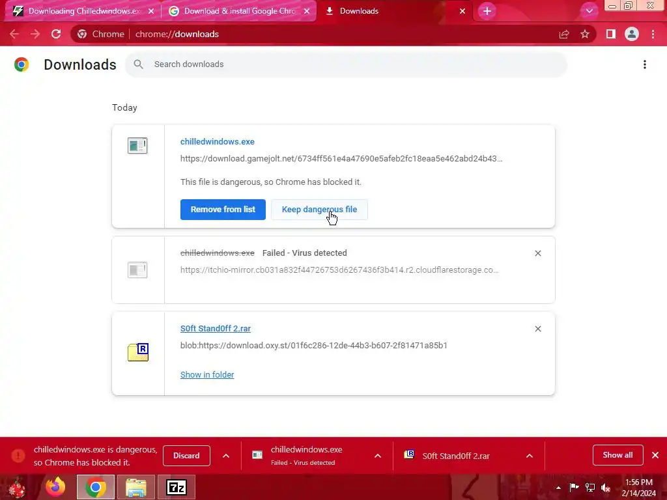Expand options for S0ft Stand0ff 2.rar shelf item
This screenshot has width=667, height=500.
tap(529, 456)
